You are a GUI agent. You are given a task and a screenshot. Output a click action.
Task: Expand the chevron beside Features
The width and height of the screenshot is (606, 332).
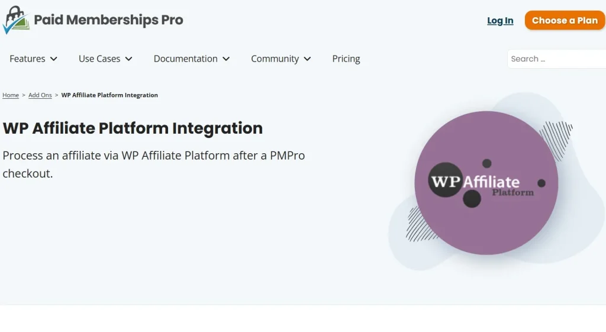(x=54, y=59)
